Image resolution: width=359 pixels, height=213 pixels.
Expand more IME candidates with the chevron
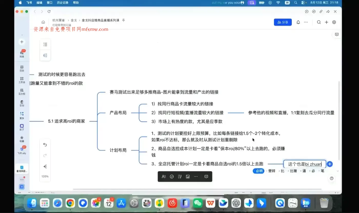pyautogui.click(x=338, y=171)
